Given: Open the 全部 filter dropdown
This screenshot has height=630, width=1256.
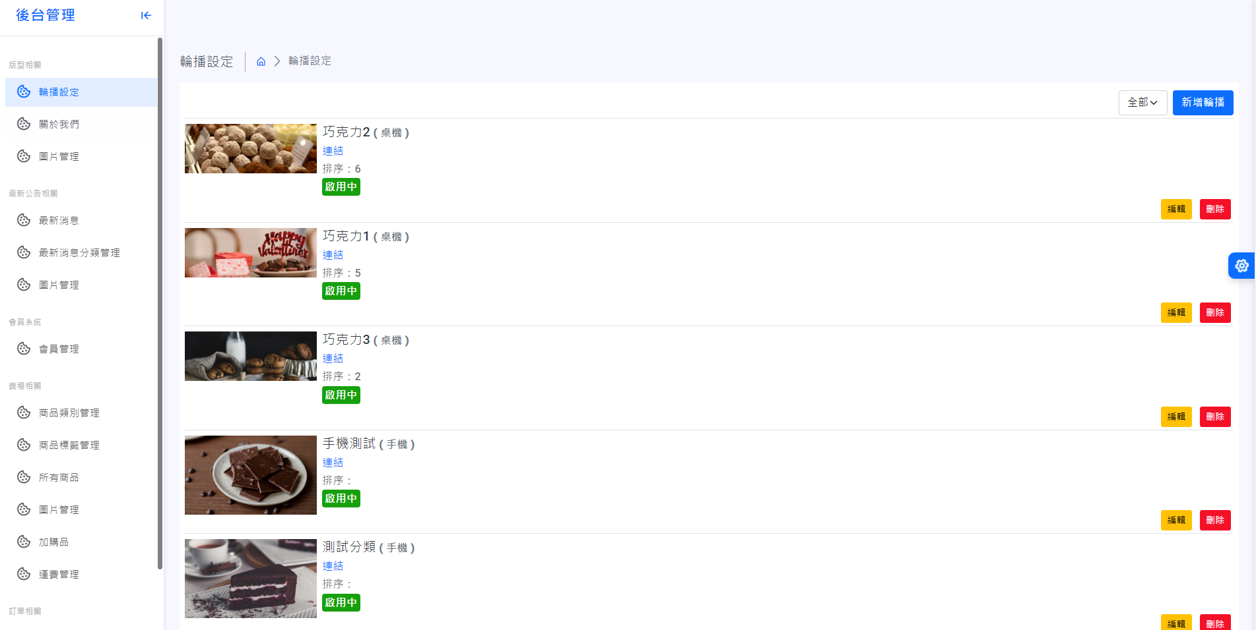Looking at the screenshot, I should click(x=1142, y=103).
